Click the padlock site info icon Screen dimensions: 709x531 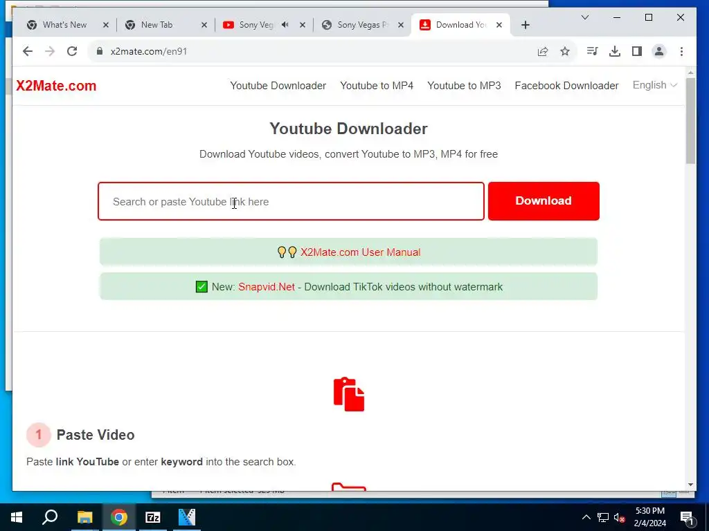click(x=100, y=51)
